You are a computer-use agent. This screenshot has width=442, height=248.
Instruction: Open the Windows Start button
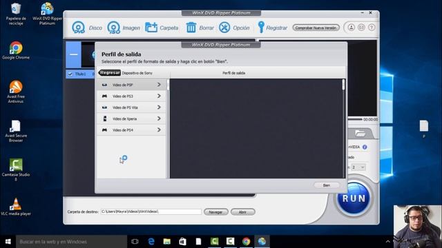point(8,242)
